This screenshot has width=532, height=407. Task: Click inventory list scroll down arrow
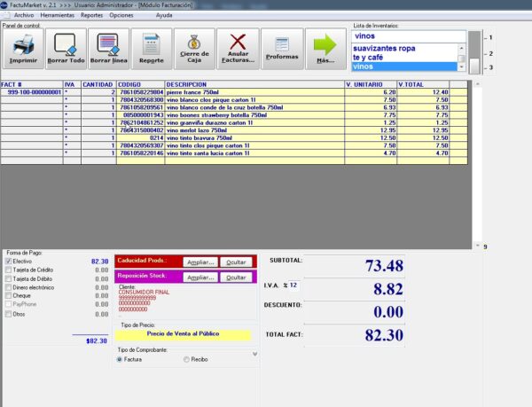coord(461,67)
